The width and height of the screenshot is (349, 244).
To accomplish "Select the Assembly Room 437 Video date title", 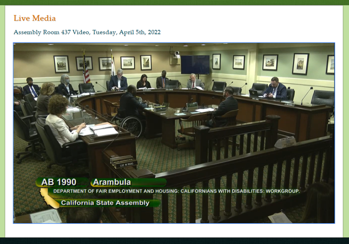I will coord(87,32).
